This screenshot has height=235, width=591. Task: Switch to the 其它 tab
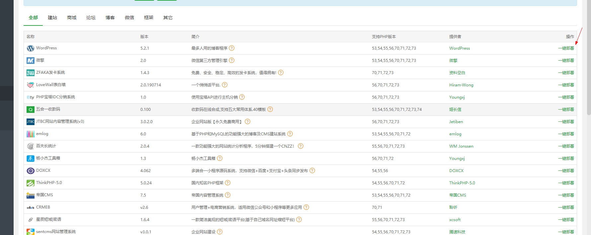[x=168, y=18]
